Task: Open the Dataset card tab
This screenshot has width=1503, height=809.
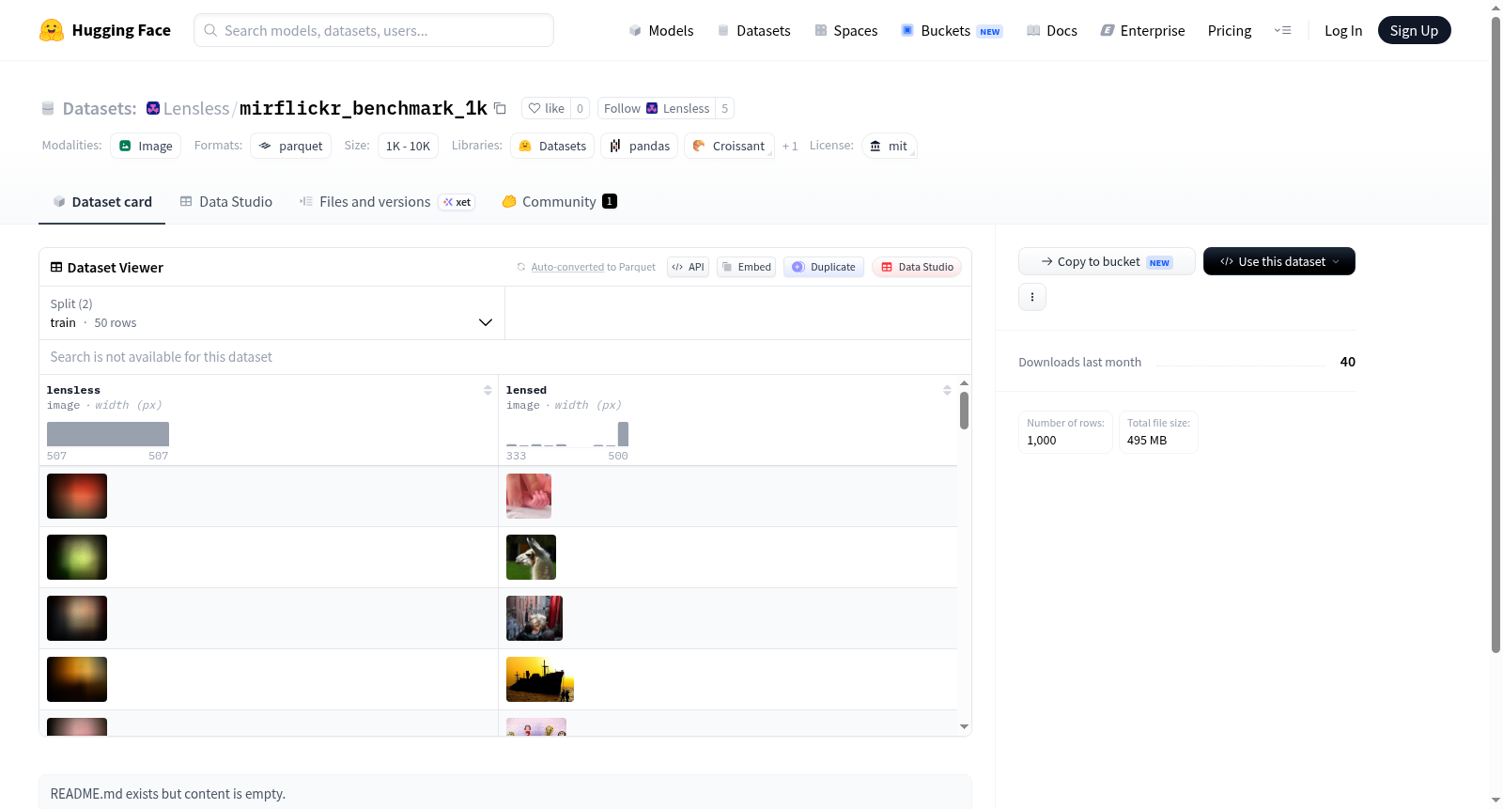Action: pyautogui.click(x=102, y=202)
